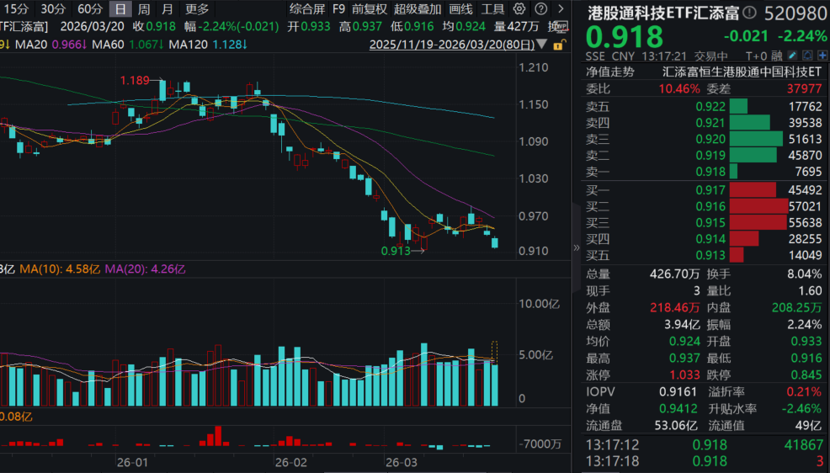Open the settings gear icon in toolbar
The height and width of the screenshot is (473, 830).
519,9
